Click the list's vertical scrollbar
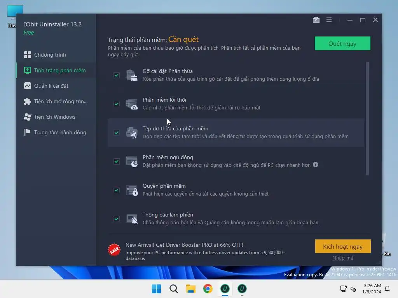398x298 pixels. [x=367, y=119]
